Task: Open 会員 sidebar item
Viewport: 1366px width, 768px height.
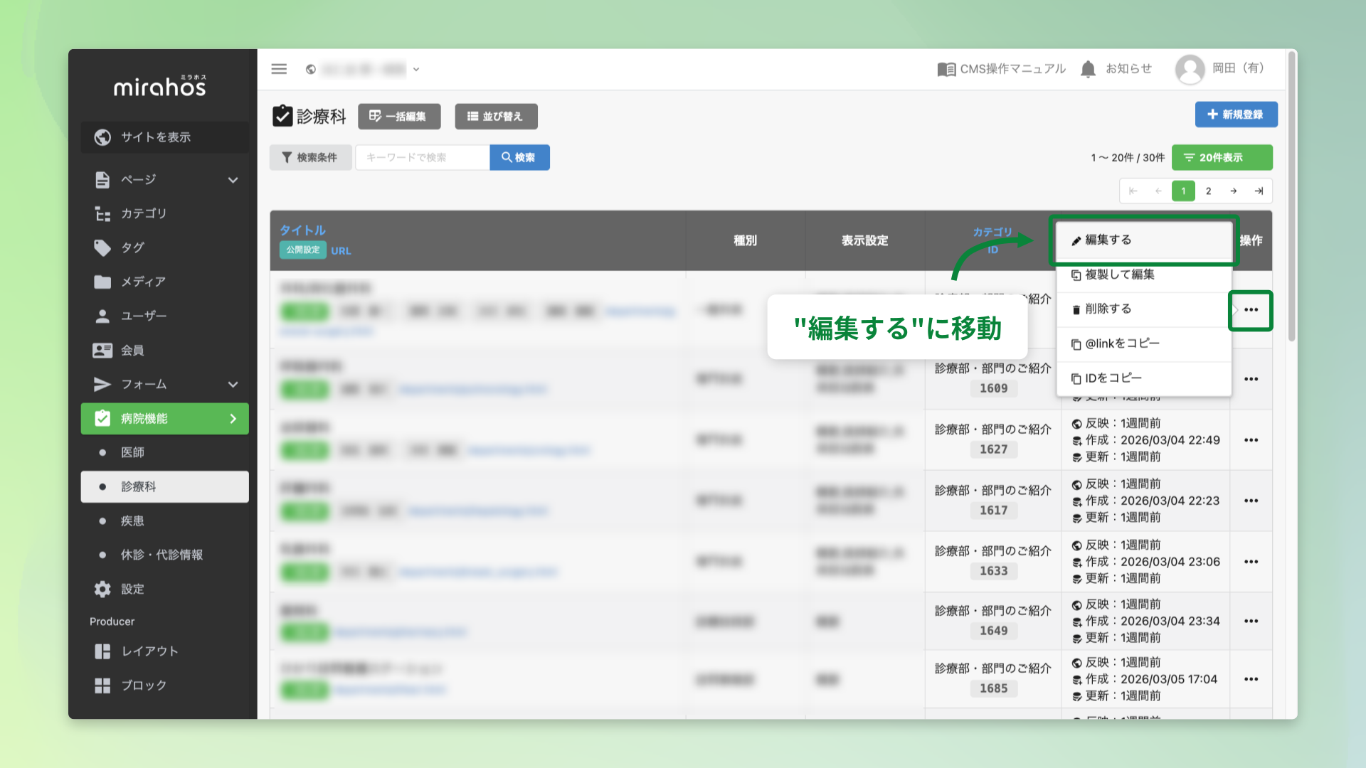Action: pos(165,350)
